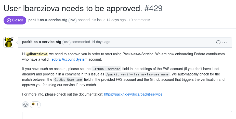Open the packit.dev/docs/packit-service documentation link
Image resolution: width=236 pixels, height=119 pixels.
[133, 94]
